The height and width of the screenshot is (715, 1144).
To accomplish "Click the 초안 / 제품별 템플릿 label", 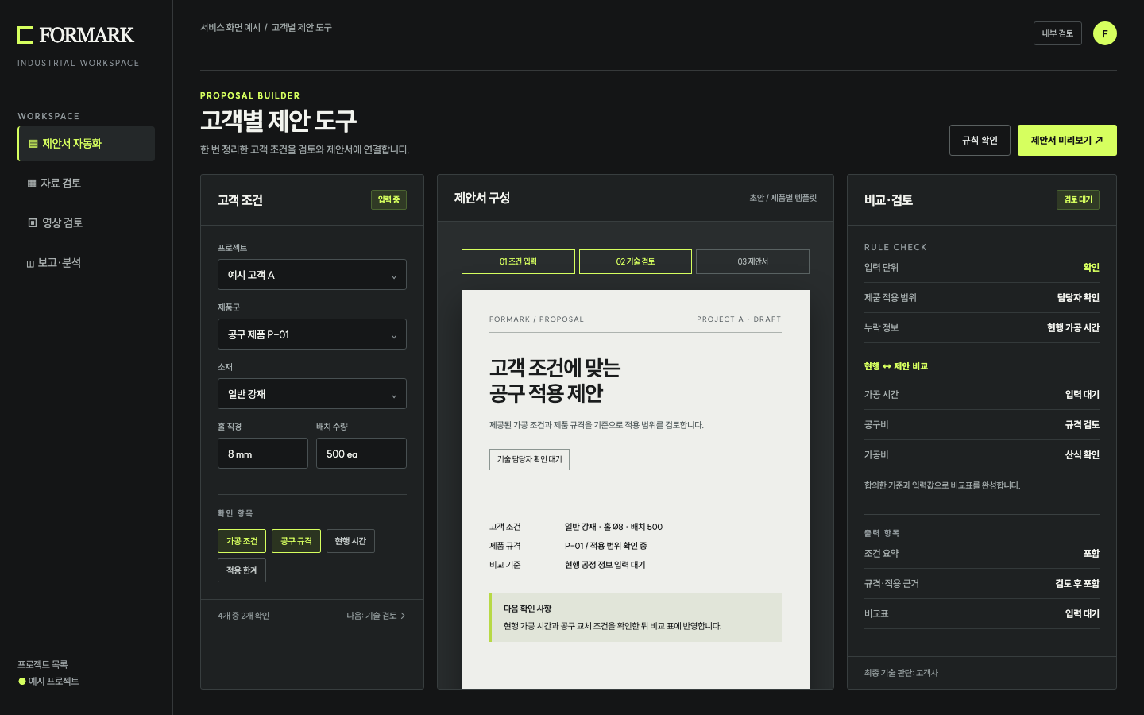I will click(x=783, y=198).
